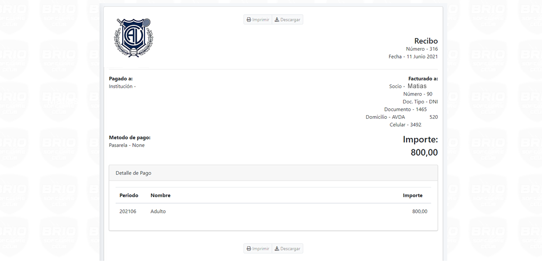Click the printer icon in the top toolbar
Viewport: 542px width, 264px height.
pos(249,20)
